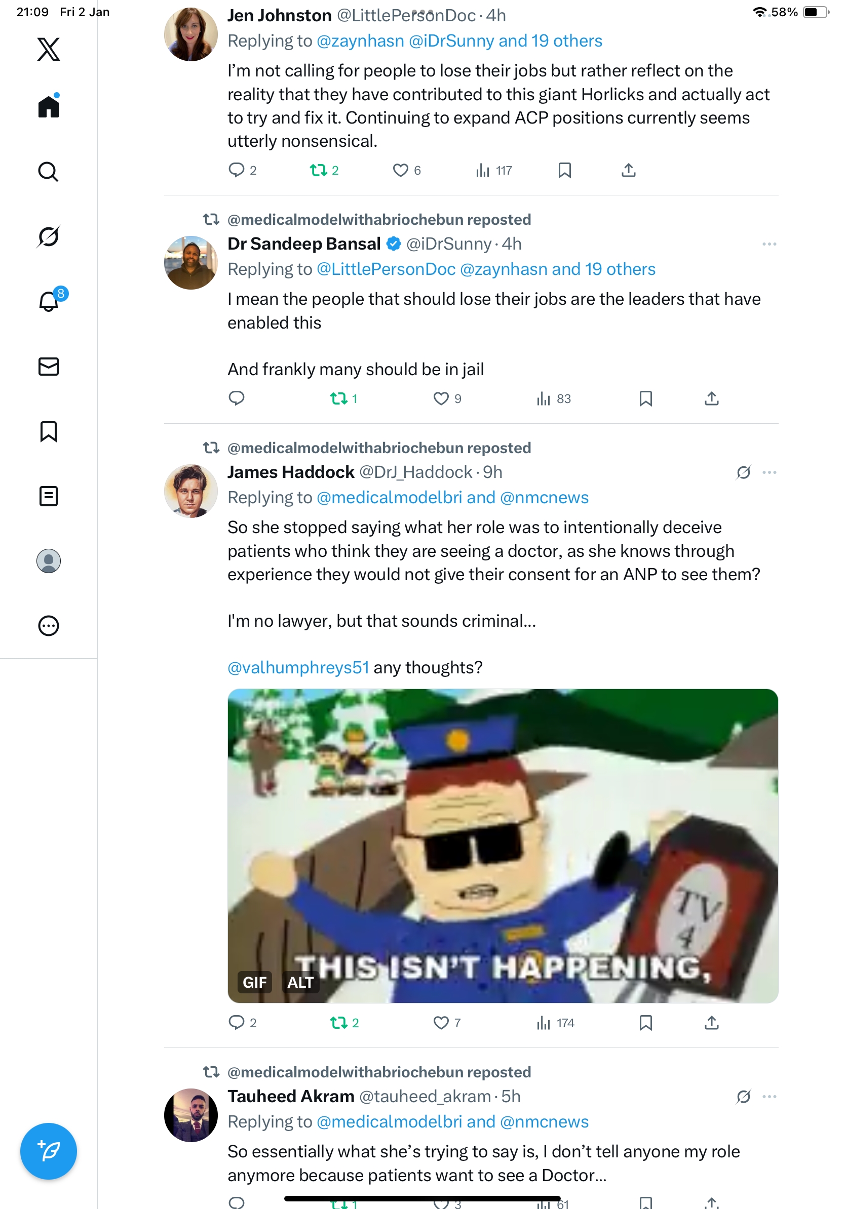Open the @LittlePersonDoc reply link

click(x=386, y=269)
